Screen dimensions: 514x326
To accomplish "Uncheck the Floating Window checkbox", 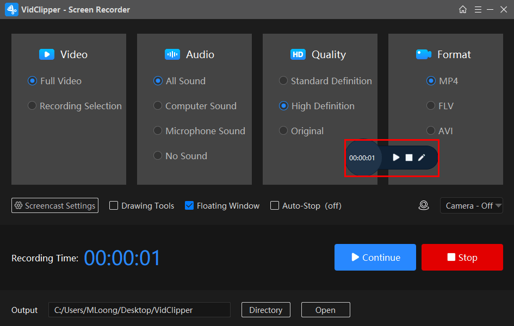I will coord(189,205).
